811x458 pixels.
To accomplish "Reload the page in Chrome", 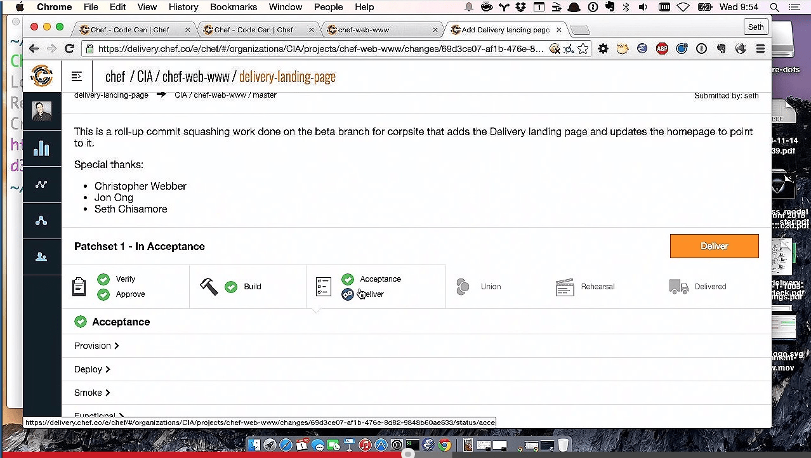I will click(x=70, y=49).
